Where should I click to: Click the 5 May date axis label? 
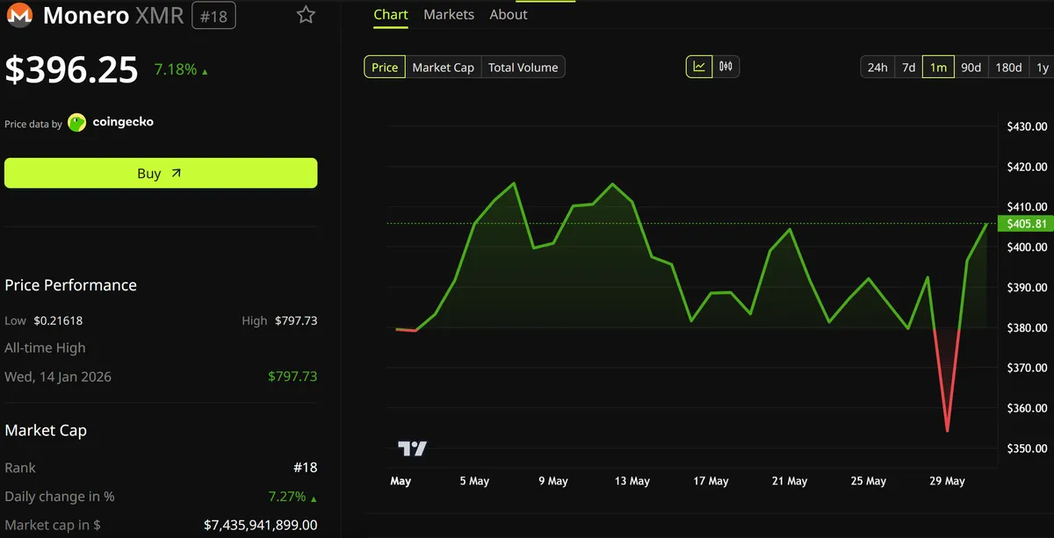[x=474, y=481]
